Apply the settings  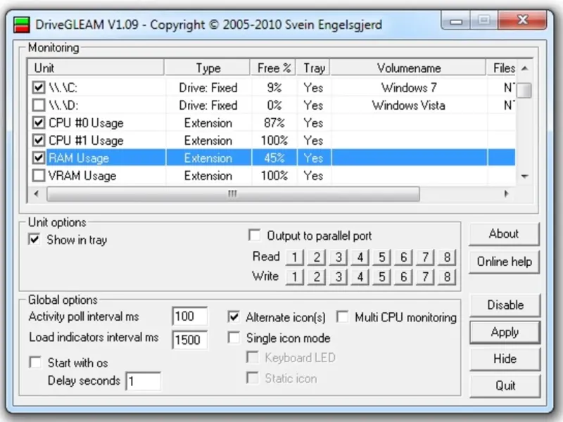point(505,332)
